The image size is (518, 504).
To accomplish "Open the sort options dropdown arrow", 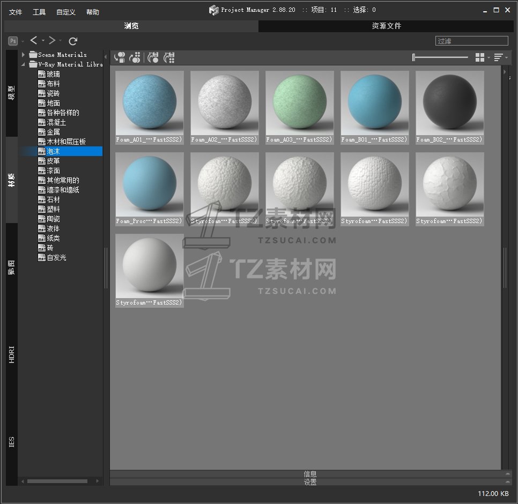I will click(506, 58).
